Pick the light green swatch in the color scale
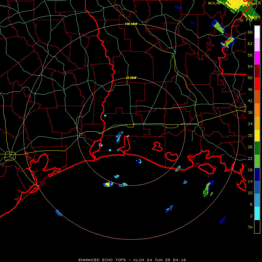This screenshot has height=262, width=262. click(257, 161)
